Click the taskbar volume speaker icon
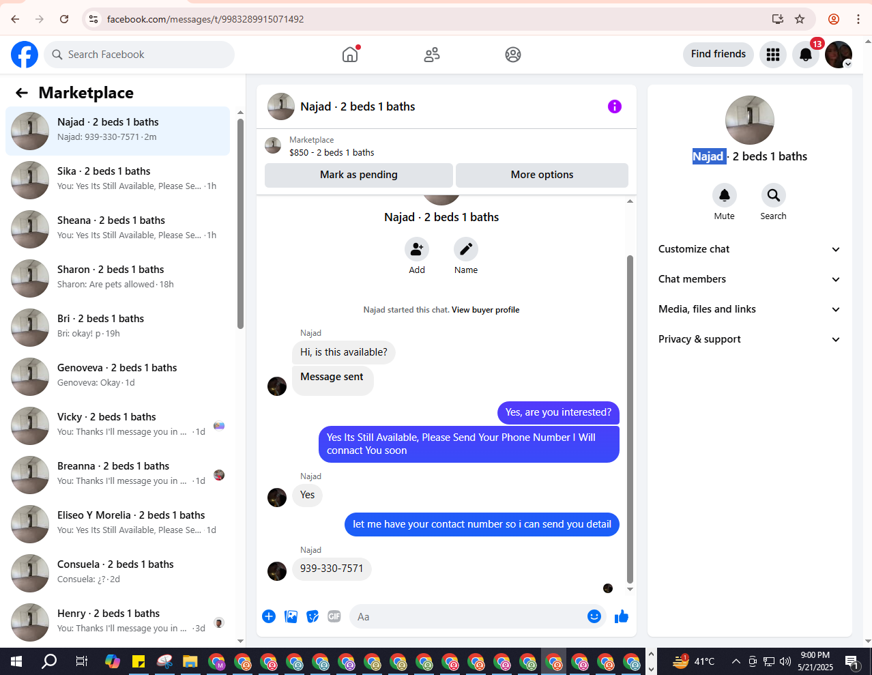Screen dimensions: 872x675 click(785, 661)
